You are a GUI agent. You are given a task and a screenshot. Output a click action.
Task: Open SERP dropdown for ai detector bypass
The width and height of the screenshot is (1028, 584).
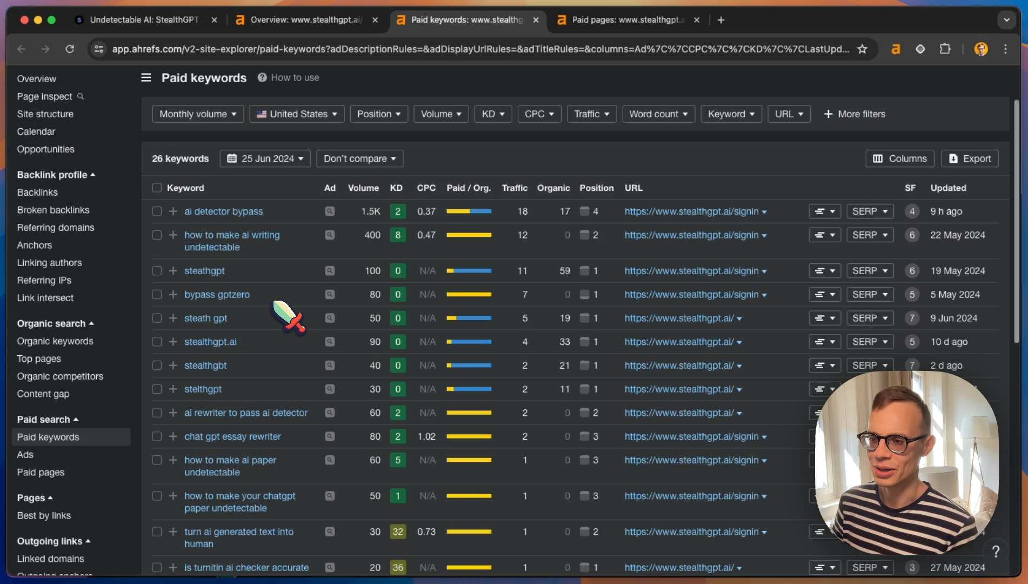tap(870, 211)
